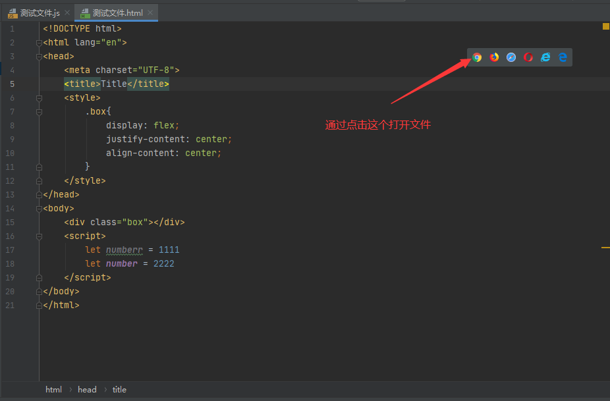Click the div class="box" line
This screenshot has height=401, width=610.
[x=125, y=223]
